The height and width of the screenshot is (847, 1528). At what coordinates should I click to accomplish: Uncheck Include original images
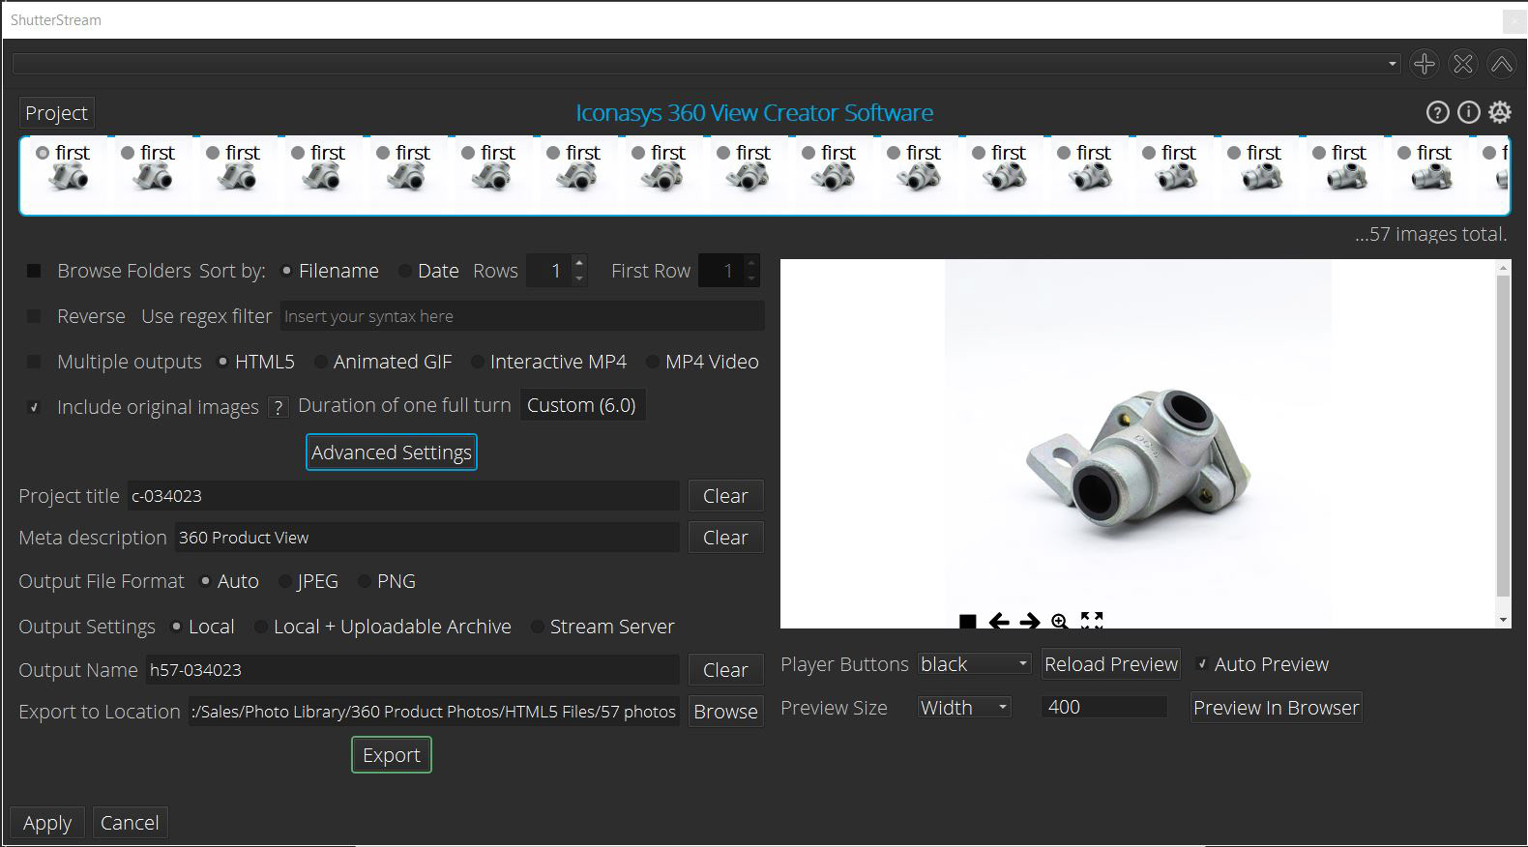click(34, 407)
